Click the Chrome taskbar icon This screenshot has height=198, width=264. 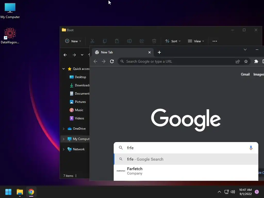click(31, 192)
